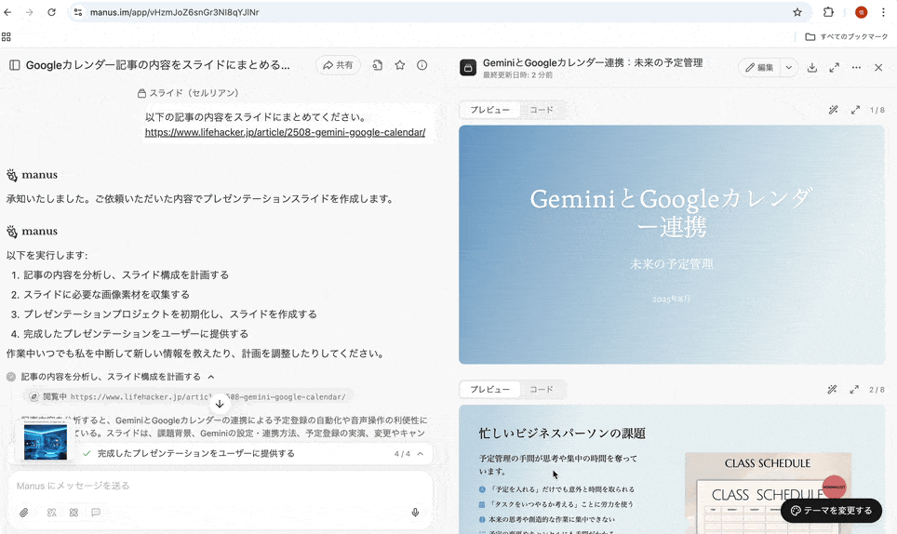Click the microphone voice input icon

415,513
